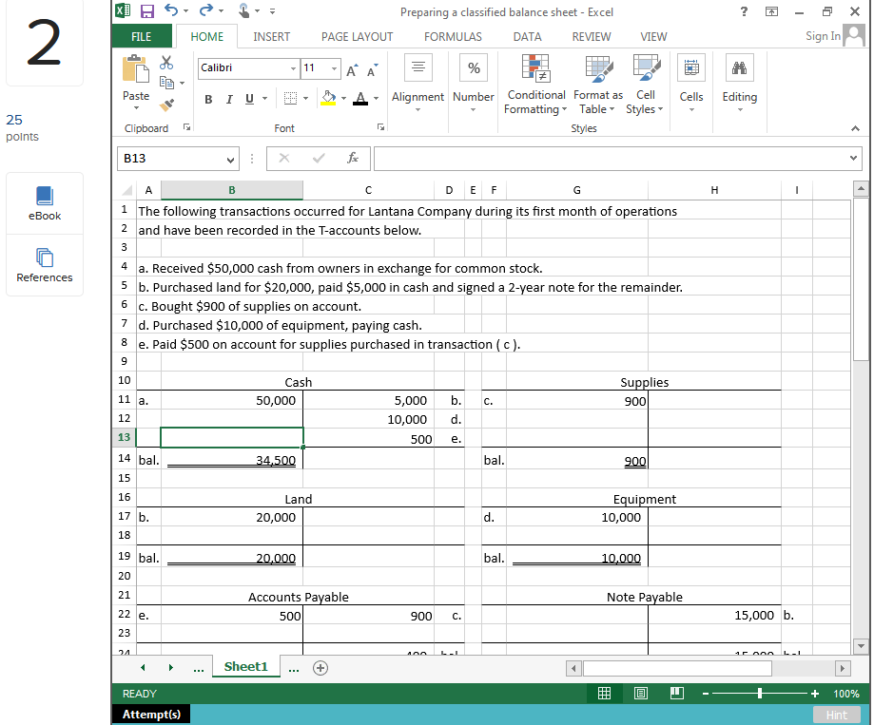Open the Fill Color dropdown arrow
The width and height of the screenshot is (874, 725).
tap(343, 99)
